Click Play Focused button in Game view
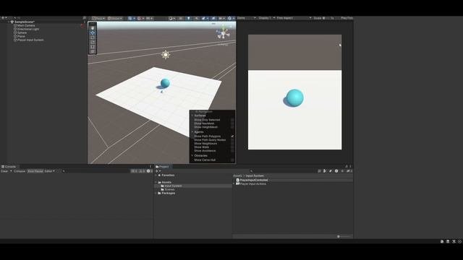 347,18
